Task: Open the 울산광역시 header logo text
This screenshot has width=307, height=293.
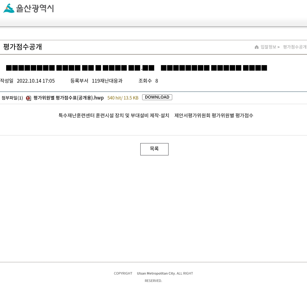Action: pyautogui.click(x=35, y=9)
